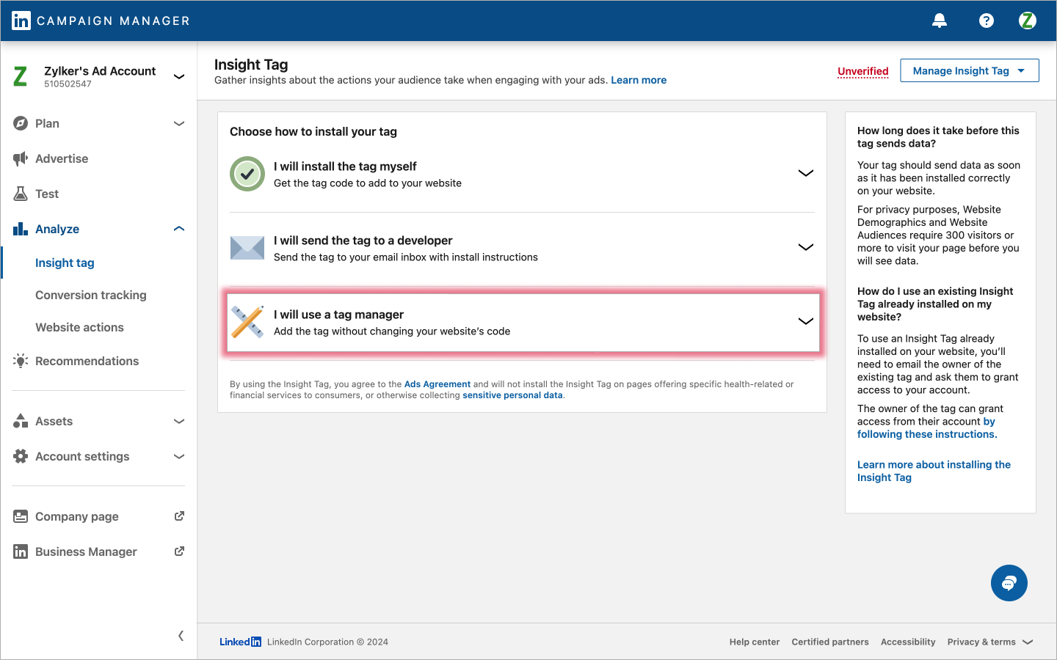Click the Company page external link icon
This screenshot has width=1057, height=660.
(179, 516)
